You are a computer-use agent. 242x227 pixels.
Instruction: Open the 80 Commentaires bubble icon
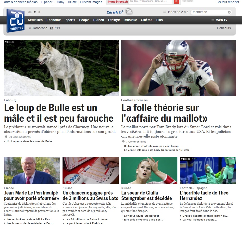[x=6, y=137]
